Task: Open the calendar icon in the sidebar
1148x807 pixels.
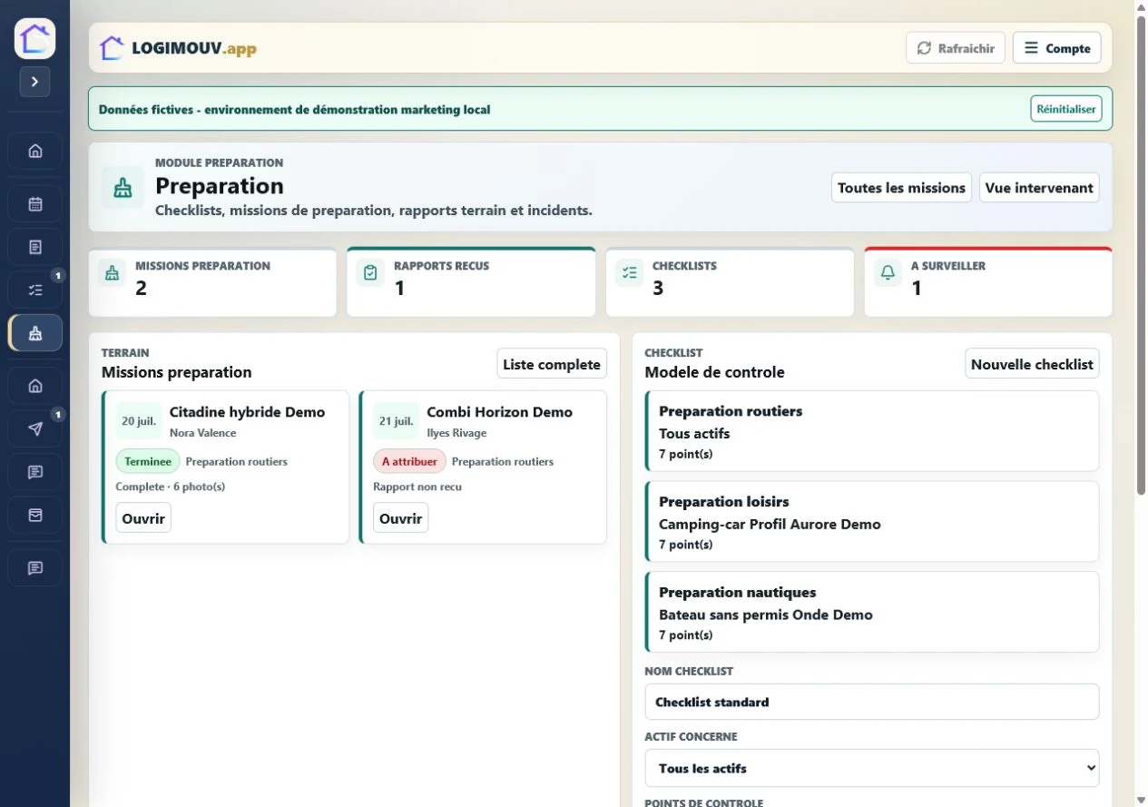Action: 35,204
